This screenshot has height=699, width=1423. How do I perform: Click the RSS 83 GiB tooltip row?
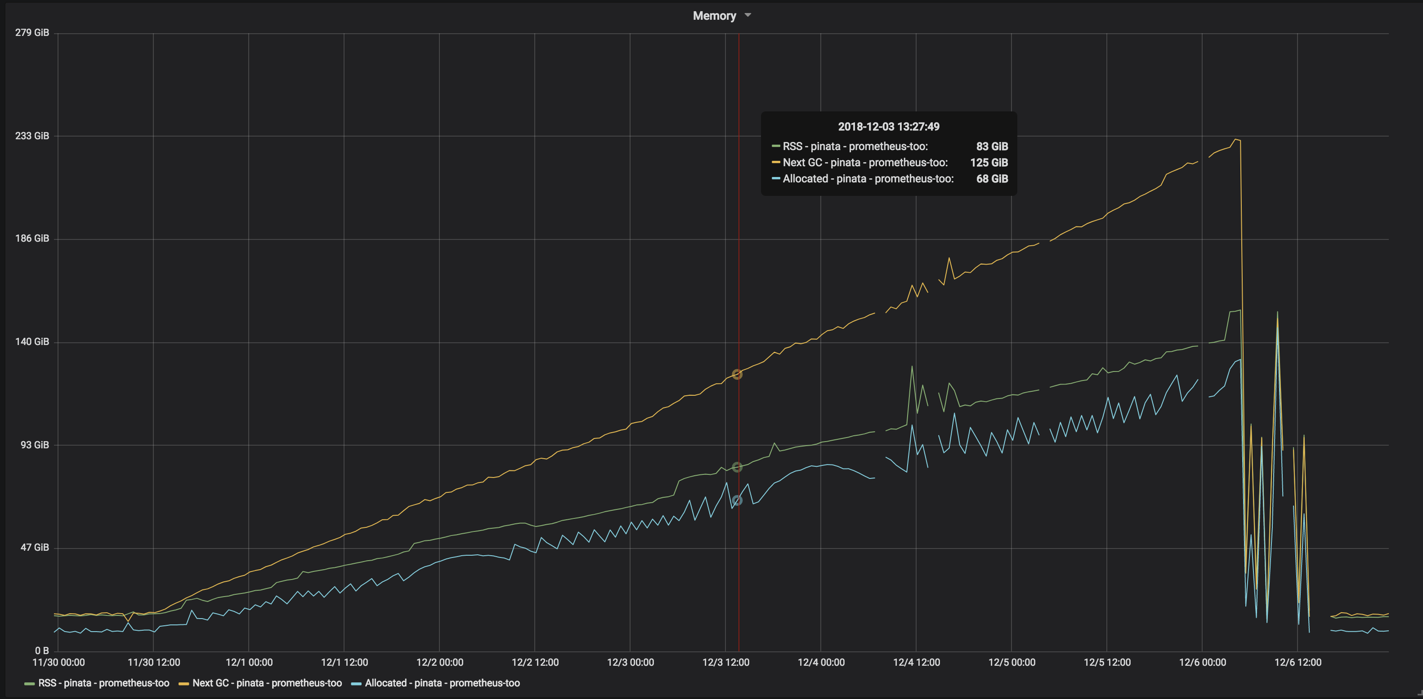point(889,146)
